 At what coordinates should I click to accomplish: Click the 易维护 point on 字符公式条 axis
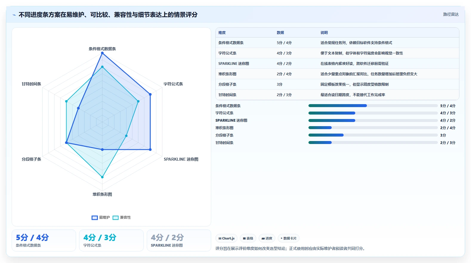150,94
